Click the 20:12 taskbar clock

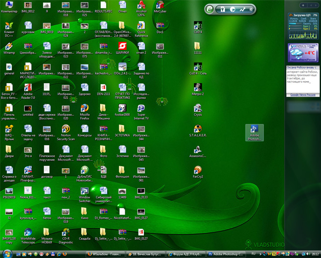(315, 254)
